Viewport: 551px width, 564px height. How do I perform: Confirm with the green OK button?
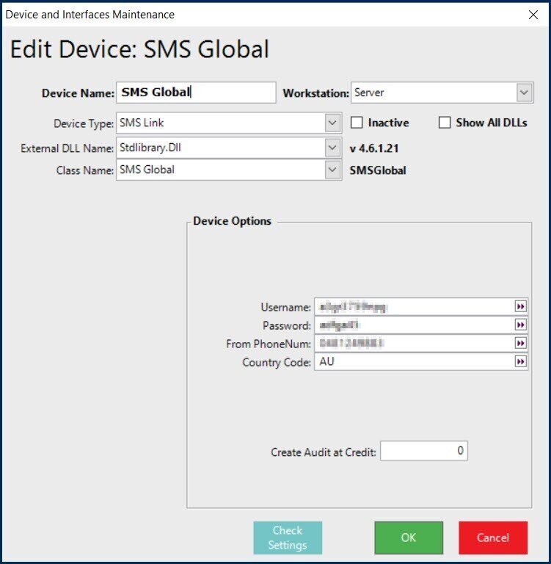(409, 538)
